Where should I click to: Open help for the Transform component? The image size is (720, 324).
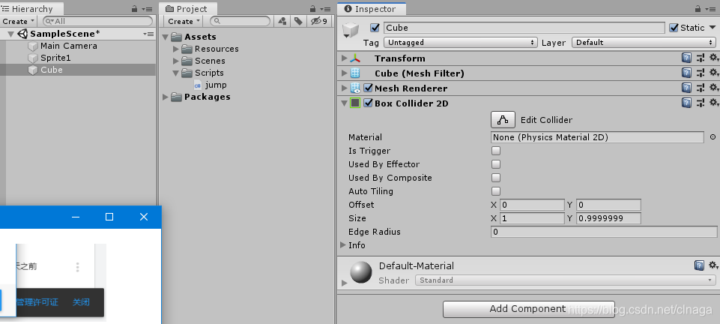(686, 58)
